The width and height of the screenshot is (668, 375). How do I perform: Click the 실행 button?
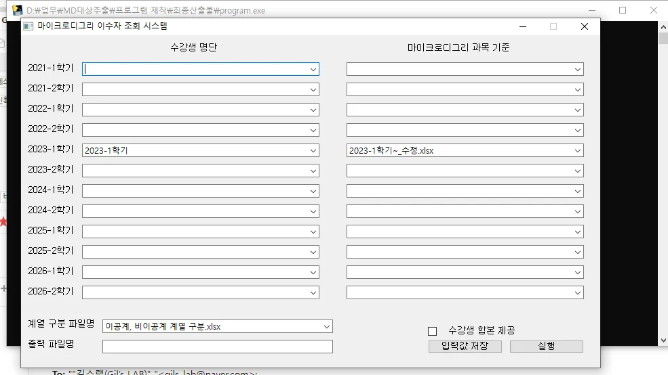pyautogui.click(x=547, y=346)
